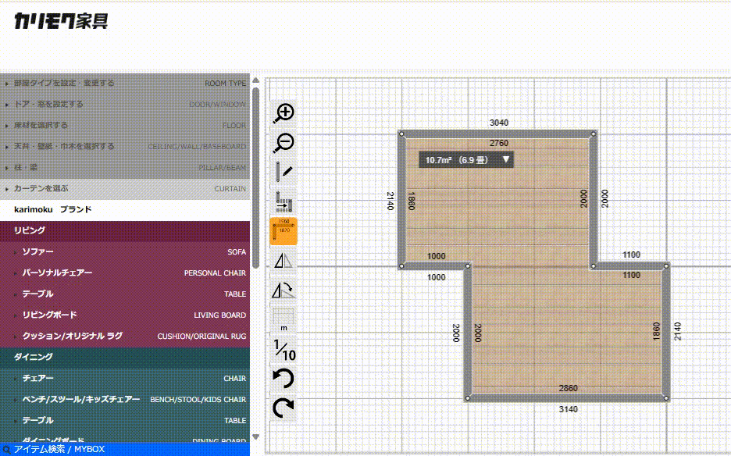The width and height of the screenshot is (731, 456).
Task: Redo the last undone action
Action: pos(284,408)
